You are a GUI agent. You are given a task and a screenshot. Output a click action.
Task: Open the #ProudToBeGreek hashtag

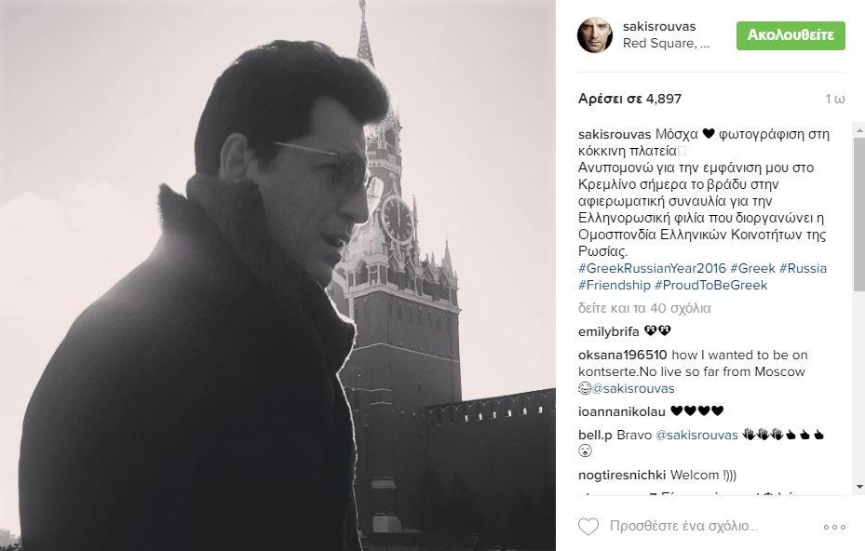(710, 285)
